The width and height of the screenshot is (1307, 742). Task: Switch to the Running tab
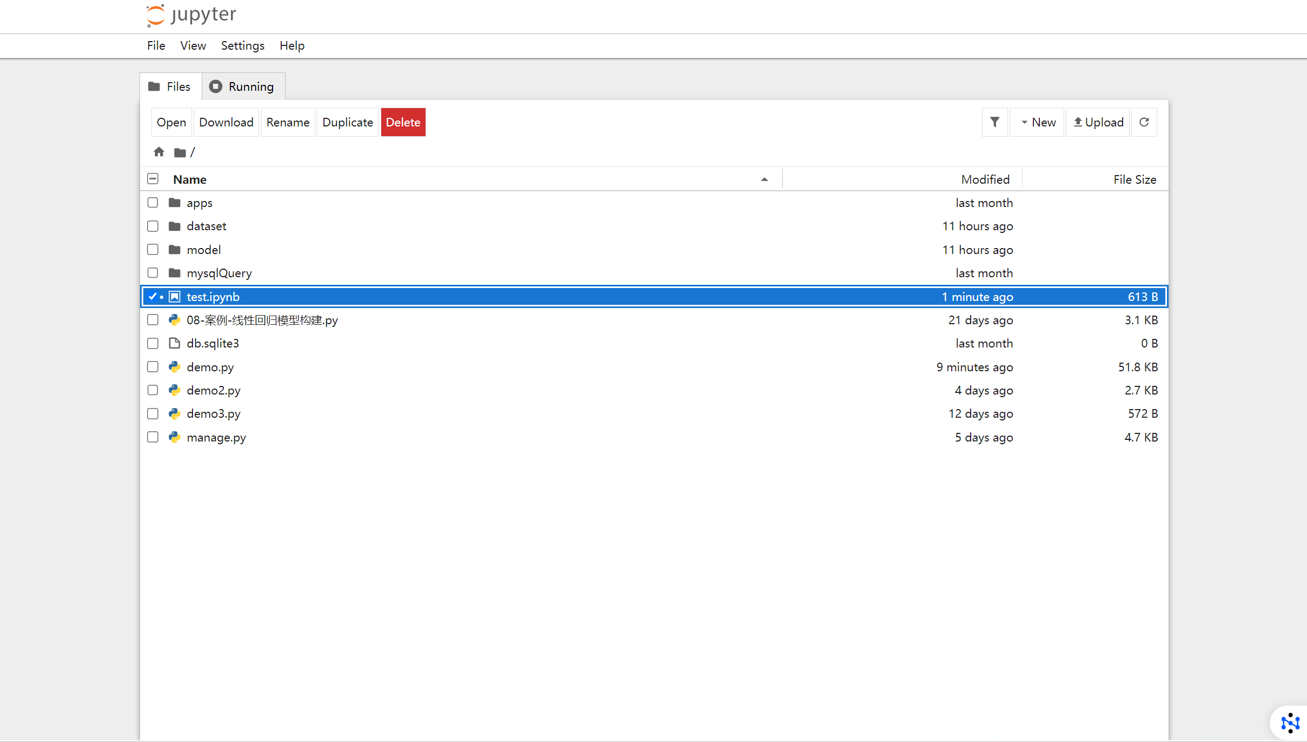242,86
